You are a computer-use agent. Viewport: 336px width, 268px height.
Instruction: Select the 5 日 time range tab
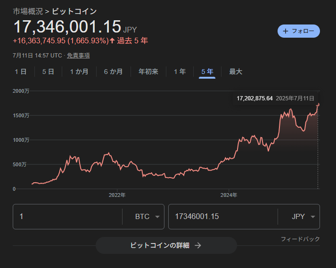click(48, 72)
